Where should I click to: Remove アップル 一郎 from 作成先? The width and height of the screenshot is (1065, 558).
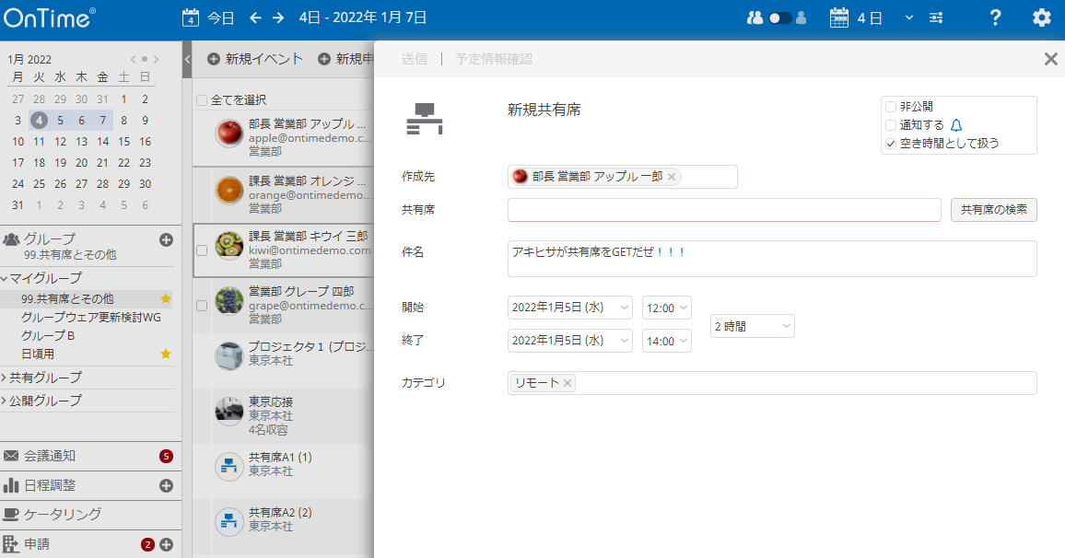point(671,177)
